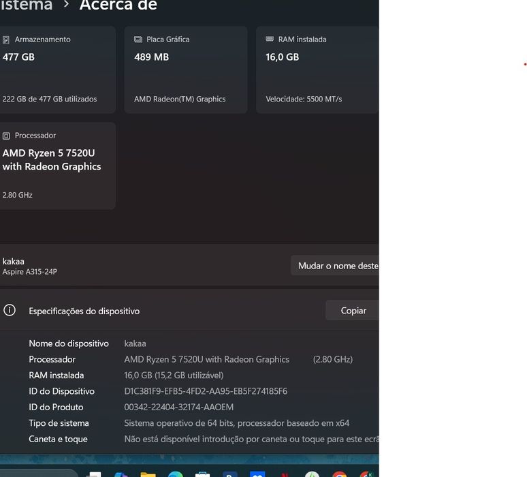Click the RAM instalada memory icon
The image size is (527, 477).
tap(270, 39)
